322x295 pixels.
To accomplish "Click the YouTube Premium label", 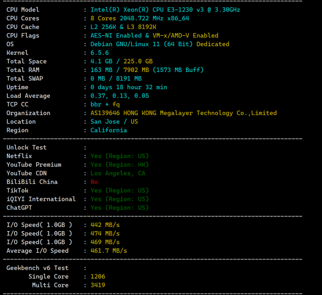I will (x=34, y=165).
